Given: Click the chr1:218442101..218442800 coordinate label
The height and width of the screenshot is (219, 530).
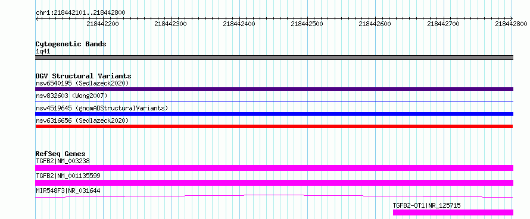Looking at the screenshot, I should [80, 12].
